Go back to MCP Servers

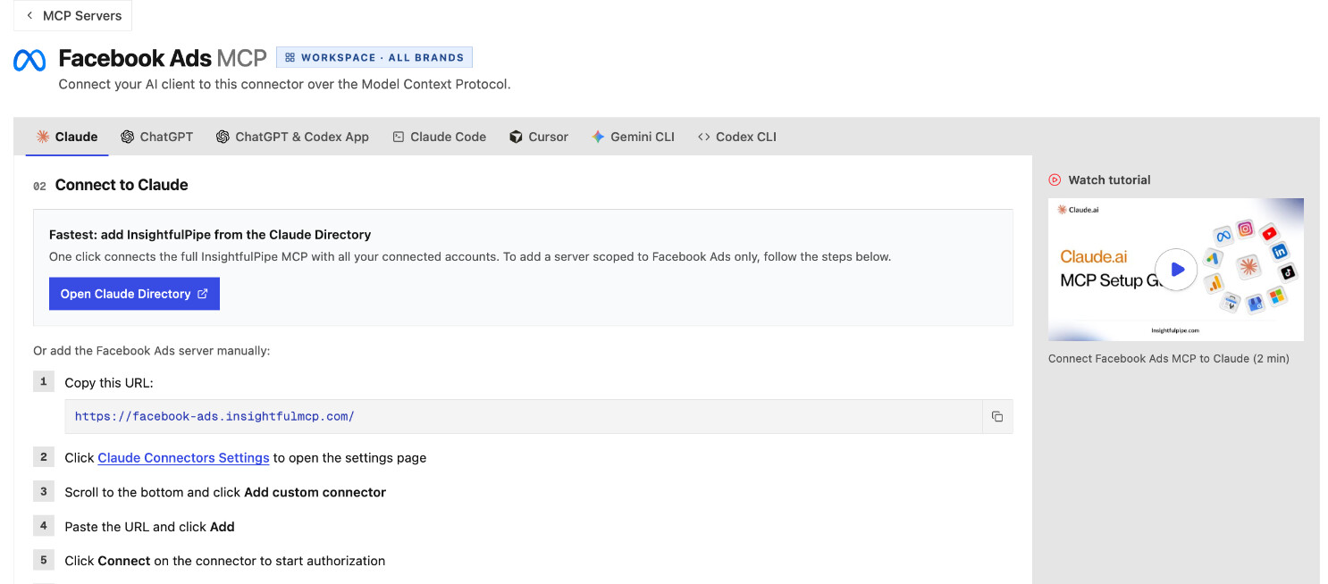click(72, 16)
